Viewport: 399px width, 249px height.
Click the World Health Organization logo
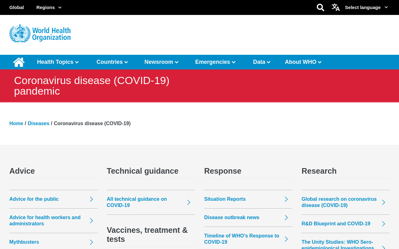pyautogui.click(x=40, y=34)
